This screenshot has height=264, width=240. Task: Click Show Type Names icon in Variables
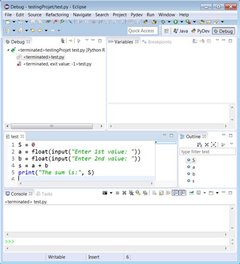pos(195,41)
